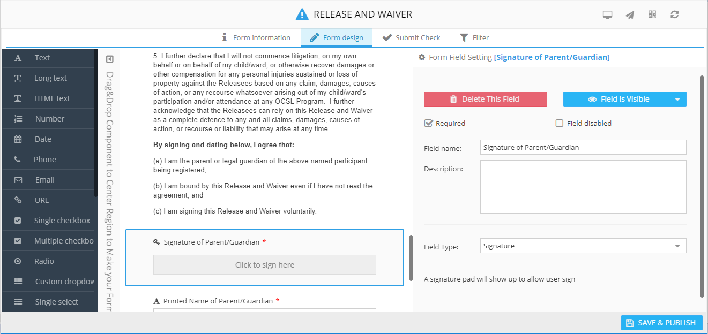The width and height of the screenshot is (708, 334).
Task: Toggle Field is Visible button
Action: (x=618, y=99)
